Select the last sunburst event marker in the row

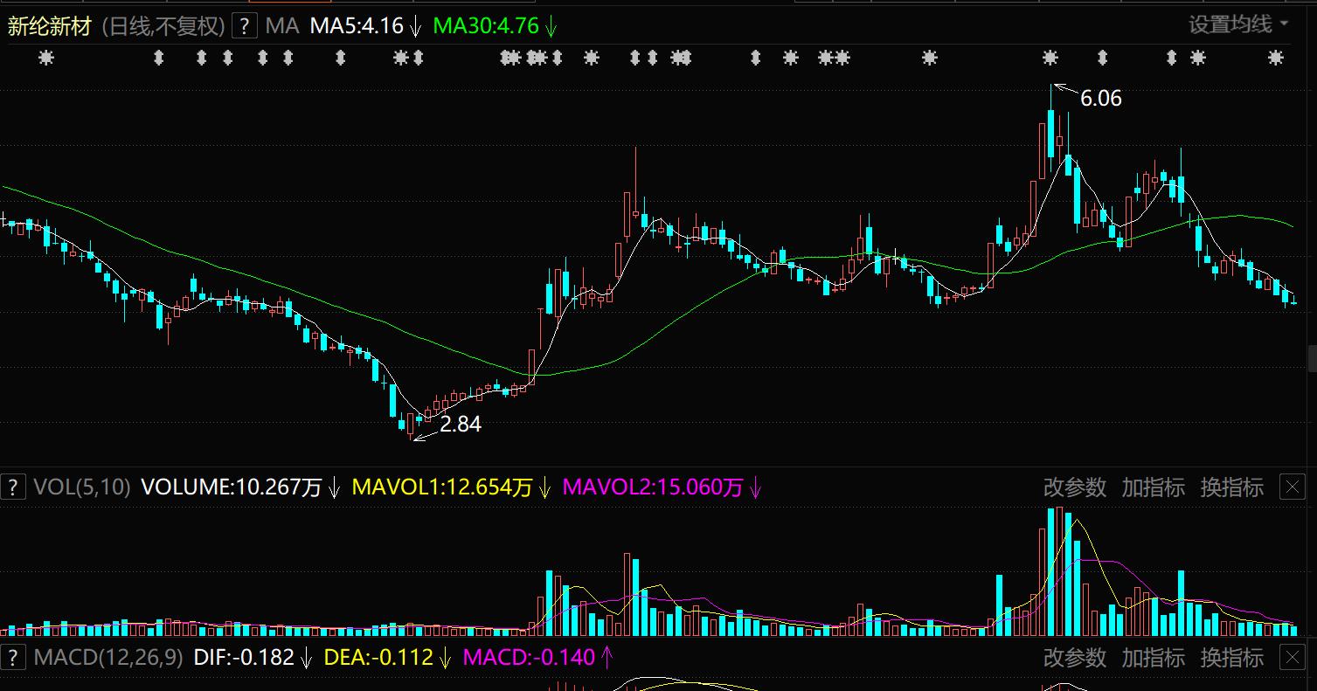click(1276, 58)
